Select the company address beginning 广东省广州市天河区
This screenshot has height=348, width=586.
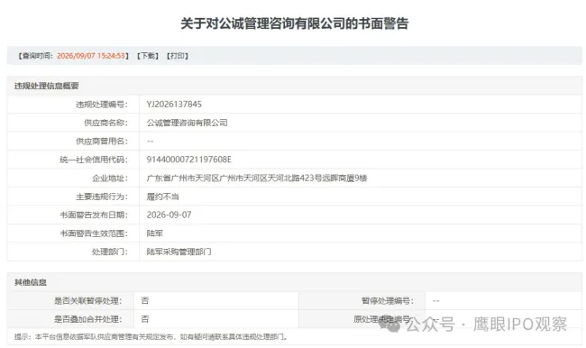(257, 178)
